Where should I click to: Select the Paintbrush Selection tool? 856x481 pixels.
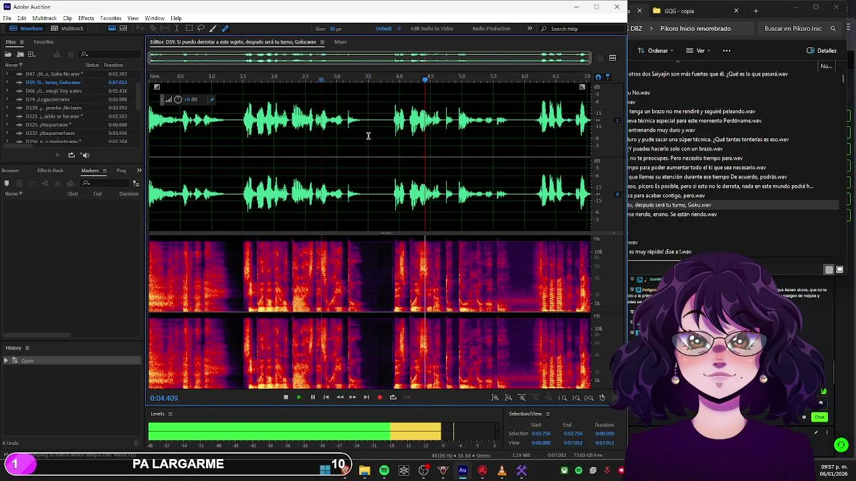coord(213,29)
